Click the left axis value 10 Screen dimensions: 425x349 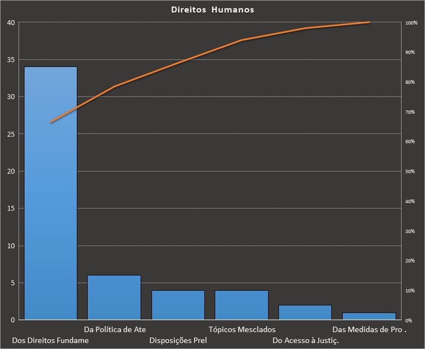click(x=11, y=246)
